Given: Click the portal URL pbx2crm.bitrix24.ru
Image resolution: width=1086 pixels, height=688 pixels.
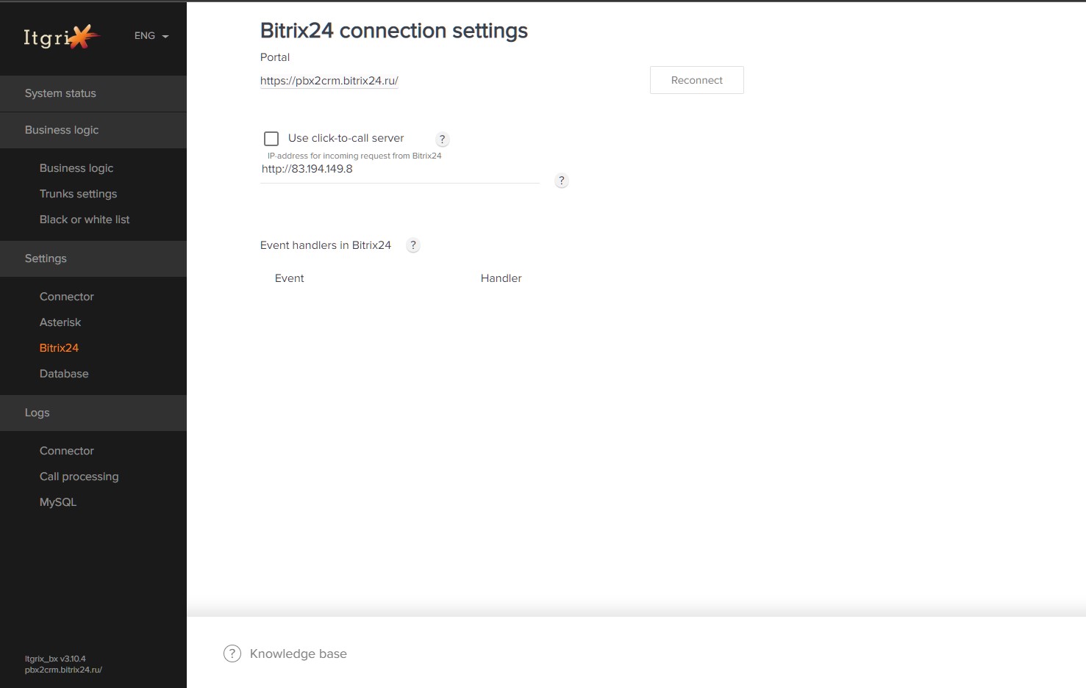Looking at the screenshot, I should (329, 81).
